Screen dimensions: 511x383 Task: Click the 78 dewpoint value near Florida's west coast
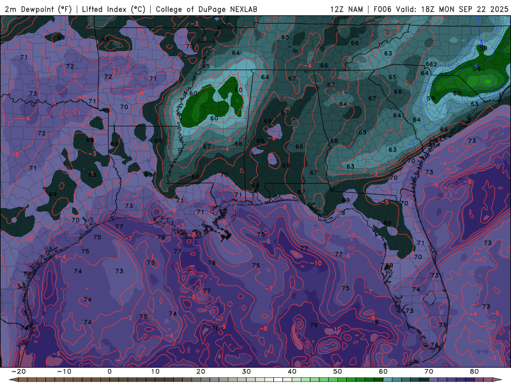tap(375, 322)
